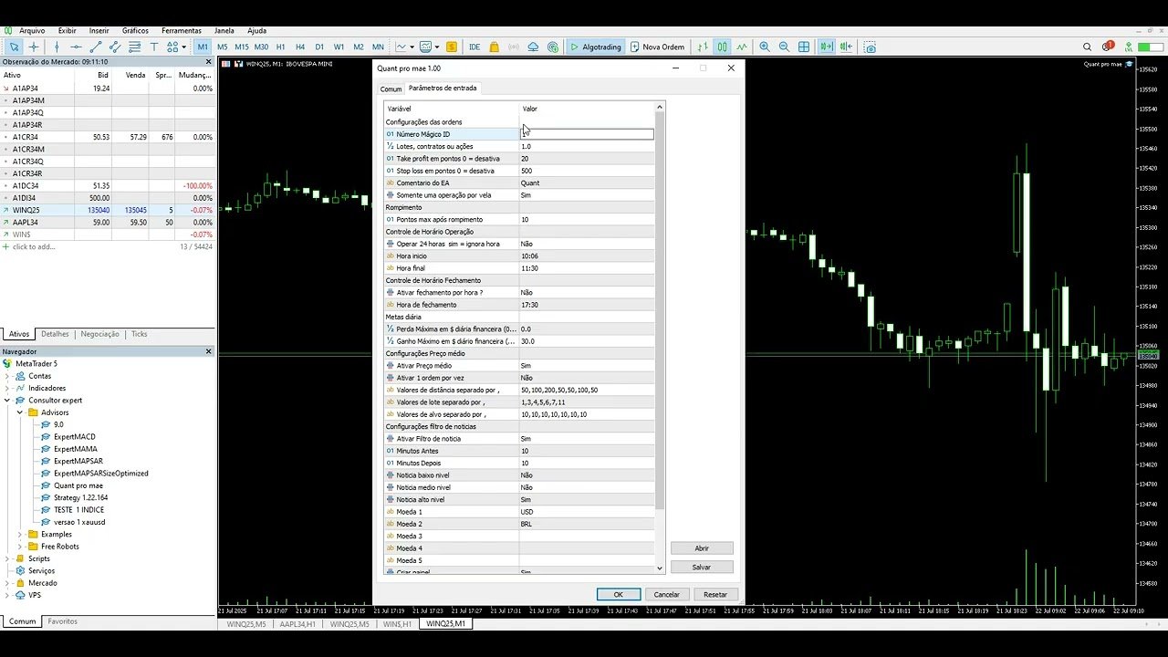Click the Resetar button

pos(715,594)
